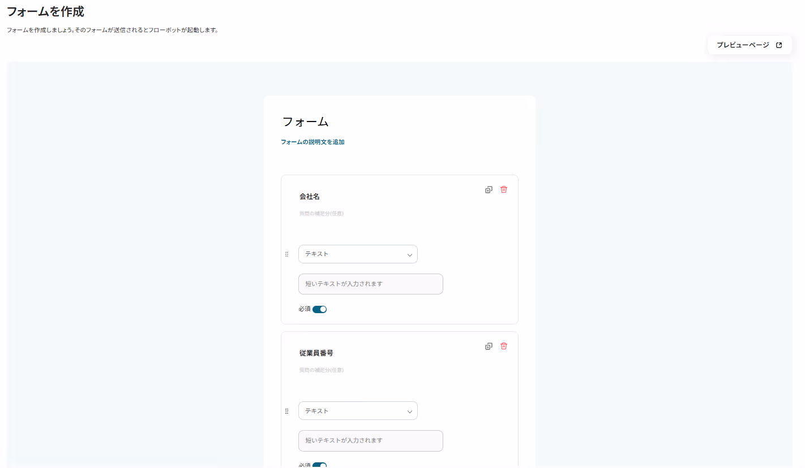The image size is (805, 468).
Task: Duplicate the 従業員番号 question card
Action: click(489, 346)
